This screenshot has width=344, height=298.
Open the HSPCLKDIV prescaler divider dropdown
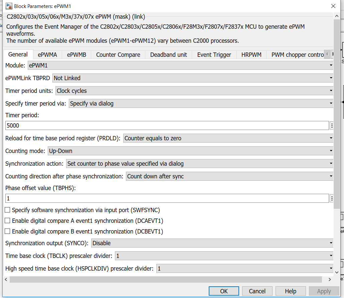pos(244,269)
